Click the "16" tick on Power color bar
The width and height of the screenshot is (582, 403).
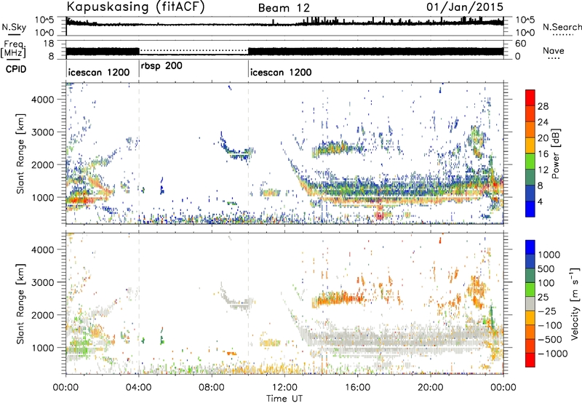[x=543, y=154]
